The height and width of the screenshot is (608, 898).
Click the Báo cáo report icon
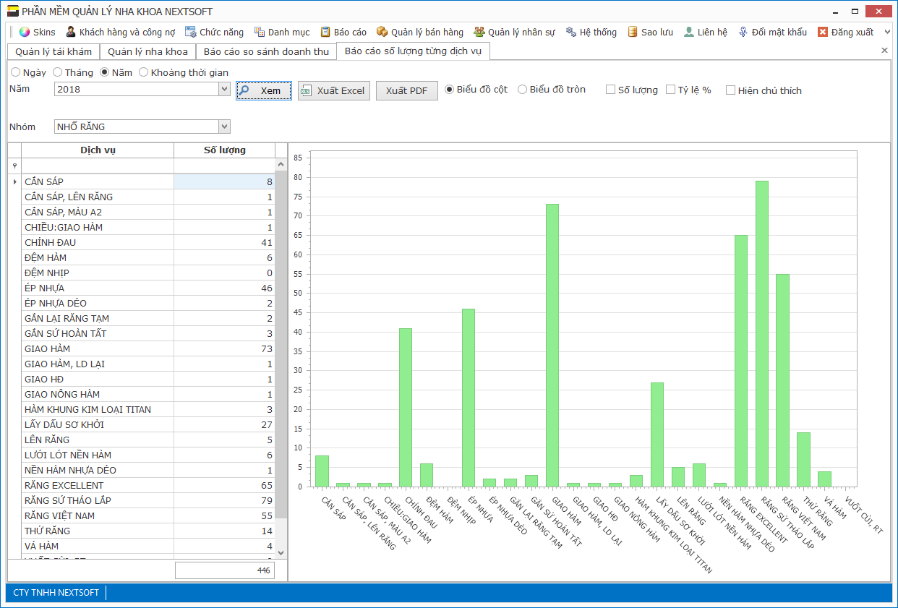click(325, 32)
